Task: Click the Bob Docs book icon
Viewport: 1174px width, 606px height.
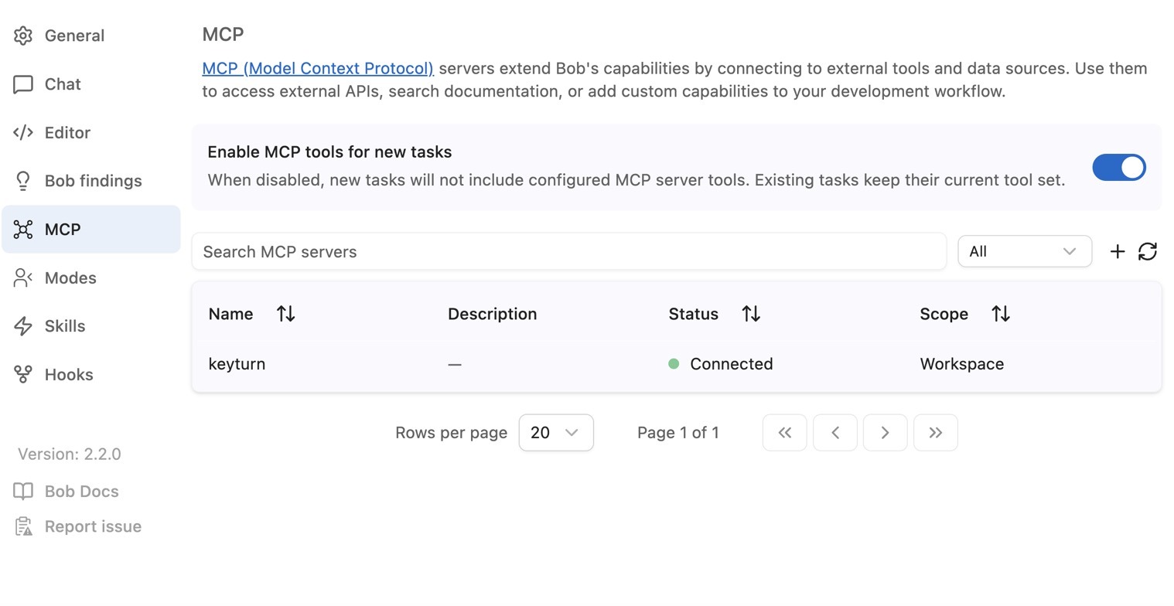Action: tap(23, 492)
